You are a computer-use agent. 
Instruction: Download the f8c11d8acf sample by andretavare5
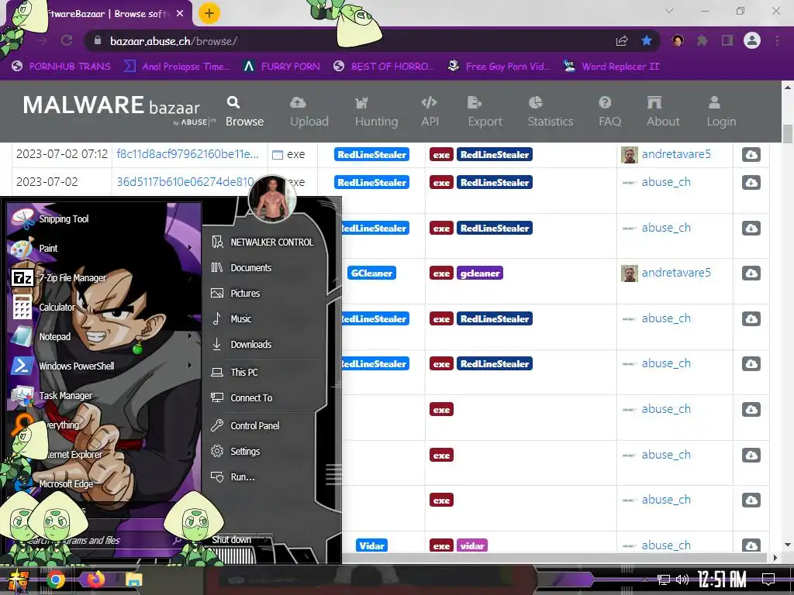tap(751, 154)
